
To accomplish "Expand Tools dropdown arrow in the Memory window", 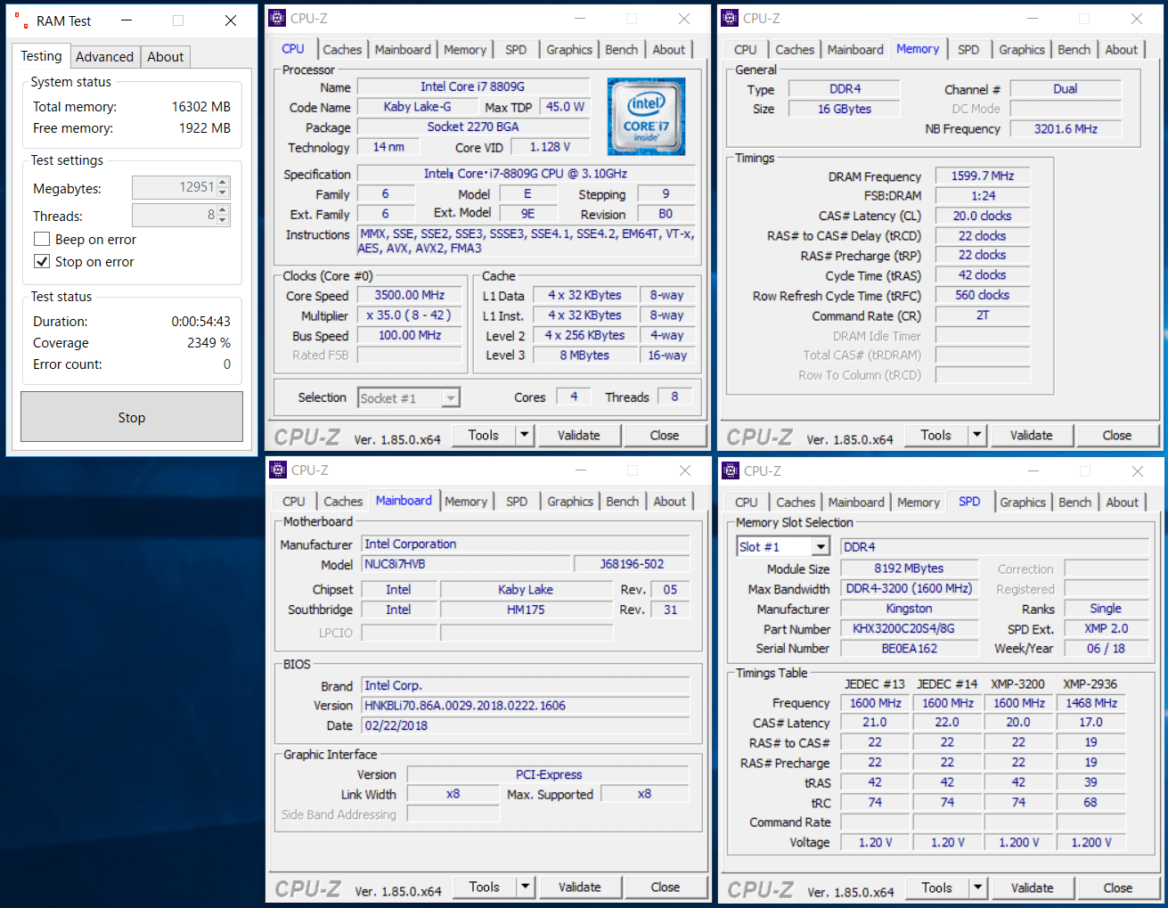I will click(977, 435).
